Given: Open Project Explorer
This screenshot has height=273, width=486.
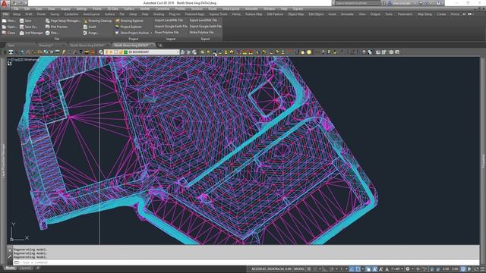Looking at the screenshot, I should pyautogui.click(x=128, y=27).
